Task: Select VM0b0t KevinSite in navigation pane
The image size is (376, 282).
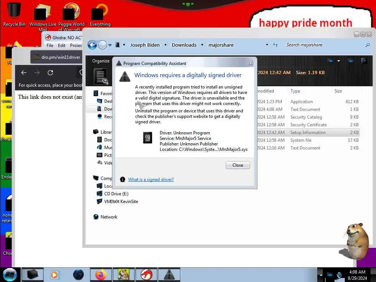Action: coord(121,202)
